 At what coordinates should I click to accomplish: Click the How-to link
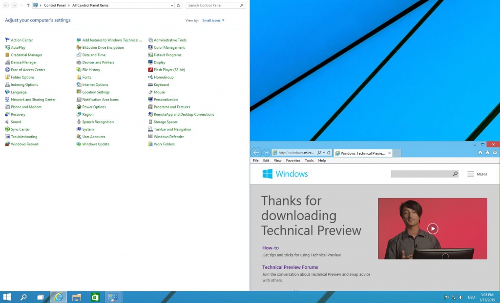tap(271, 248)
